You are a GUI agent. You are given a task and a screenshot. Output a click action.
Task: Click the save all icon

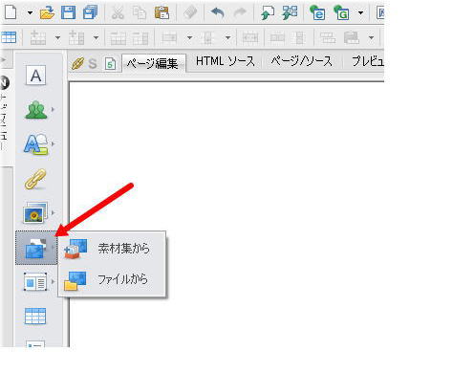click(x=90, y=13)
